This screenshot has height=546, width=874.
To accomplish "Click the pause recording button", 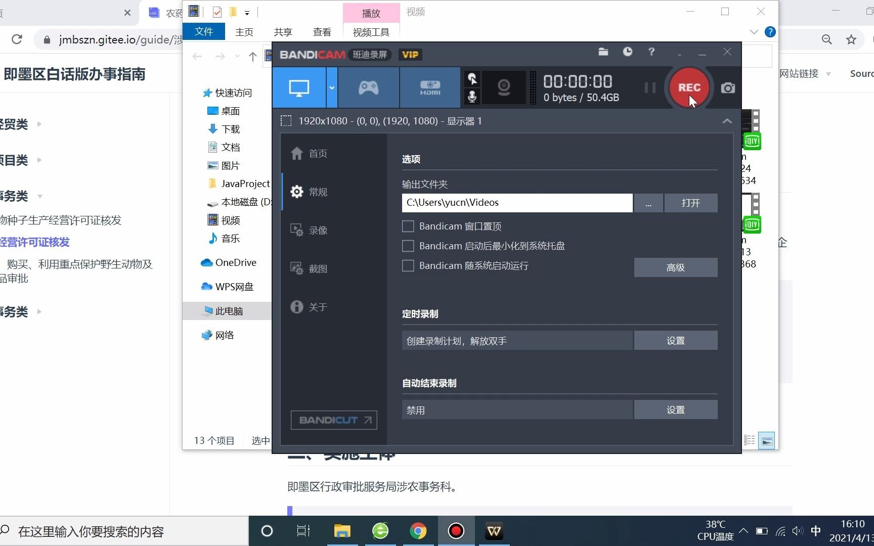I will (650, 88).
